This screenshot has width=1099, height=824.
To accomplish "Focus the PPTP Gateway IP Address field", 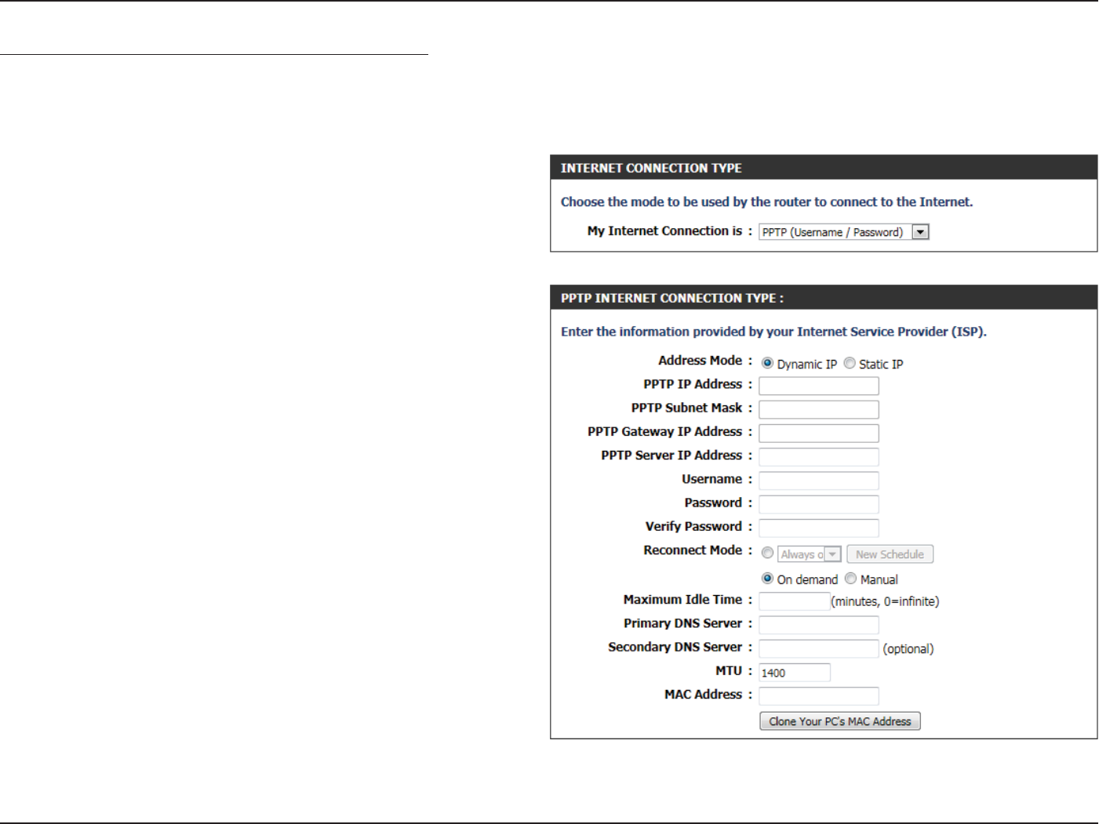I will click(818, 433).
